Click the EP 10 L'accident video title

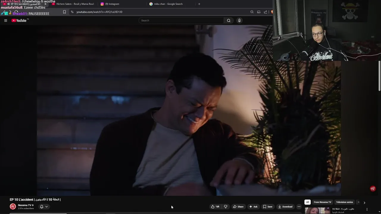tap(35, 199)
